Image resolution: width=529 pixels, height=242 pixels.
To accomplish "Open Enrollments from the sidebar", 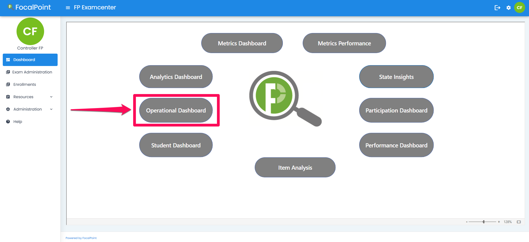I will 30,84.
